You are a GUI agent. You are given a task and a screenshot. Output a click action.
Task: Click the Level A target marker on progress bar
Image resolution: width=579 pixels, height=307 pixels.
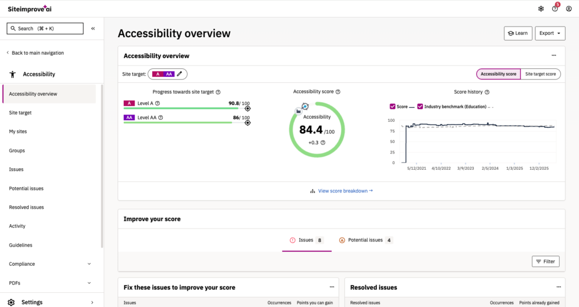[x=248, y=108]
